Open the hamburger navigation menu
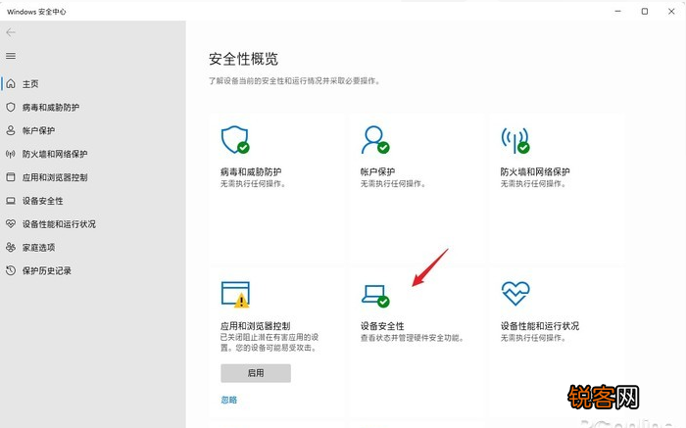Image resolution: width=686 pixels, height=428 pixels. click(11, 56)
